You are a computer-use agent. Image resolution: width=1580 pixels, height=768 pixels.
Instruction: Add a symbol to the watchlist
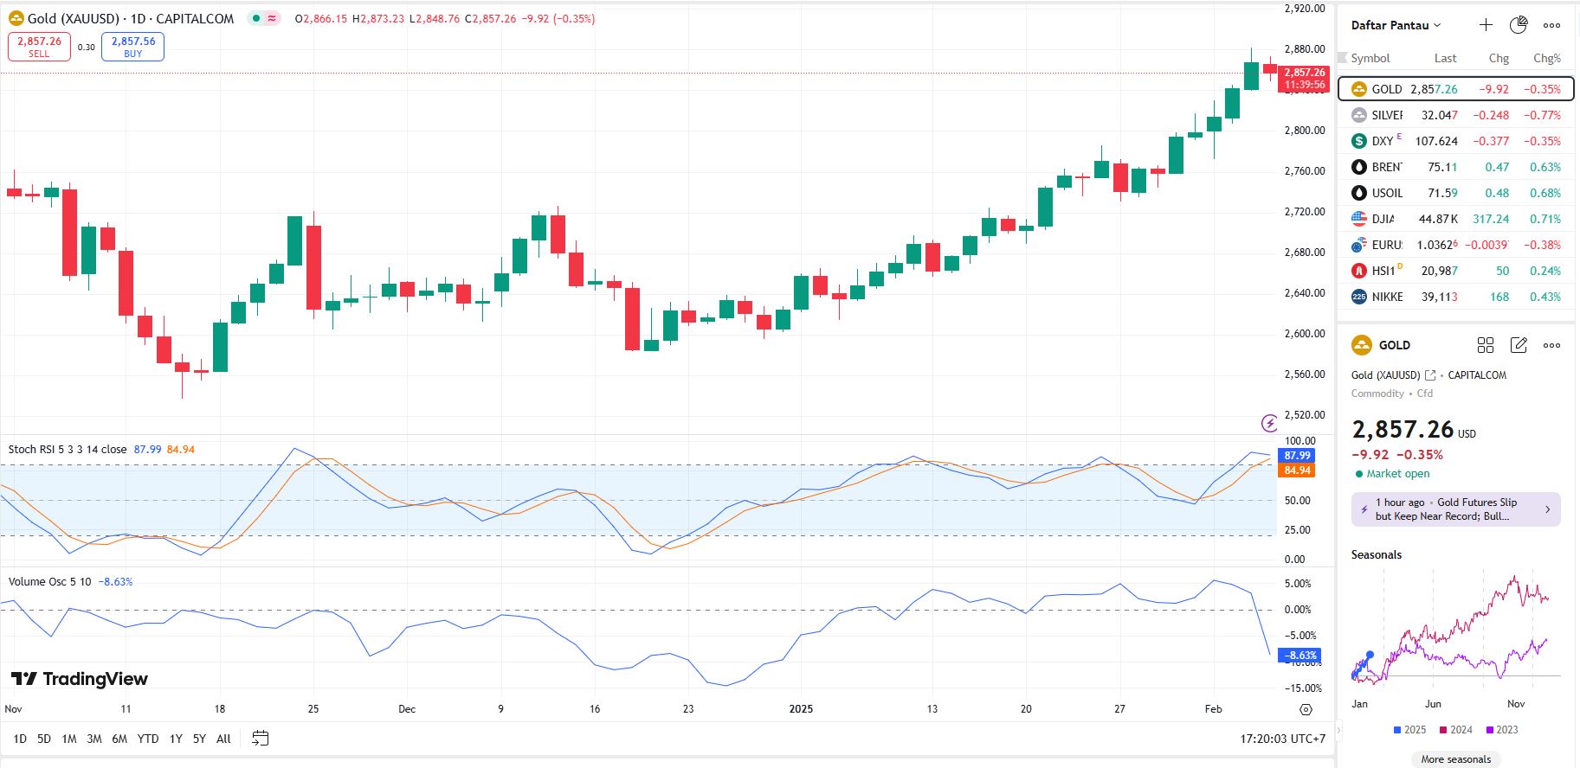(1486, 25)
